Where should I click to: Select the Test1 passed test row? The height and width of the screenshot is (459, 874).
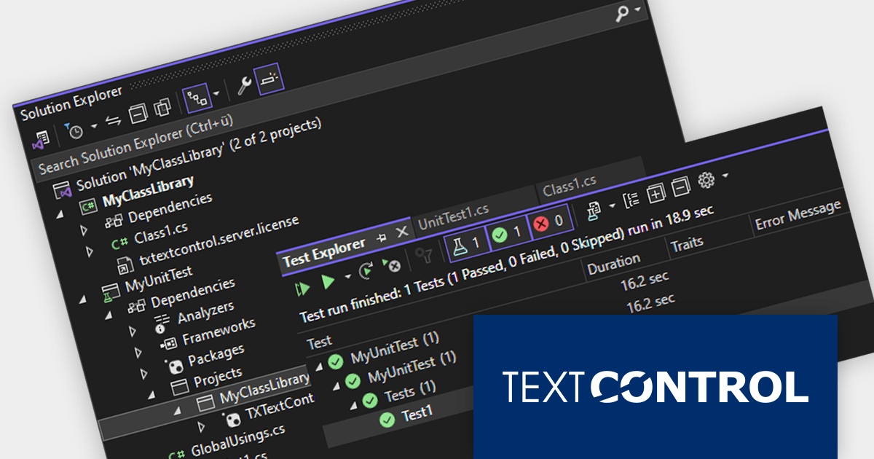tap(417, 413)
